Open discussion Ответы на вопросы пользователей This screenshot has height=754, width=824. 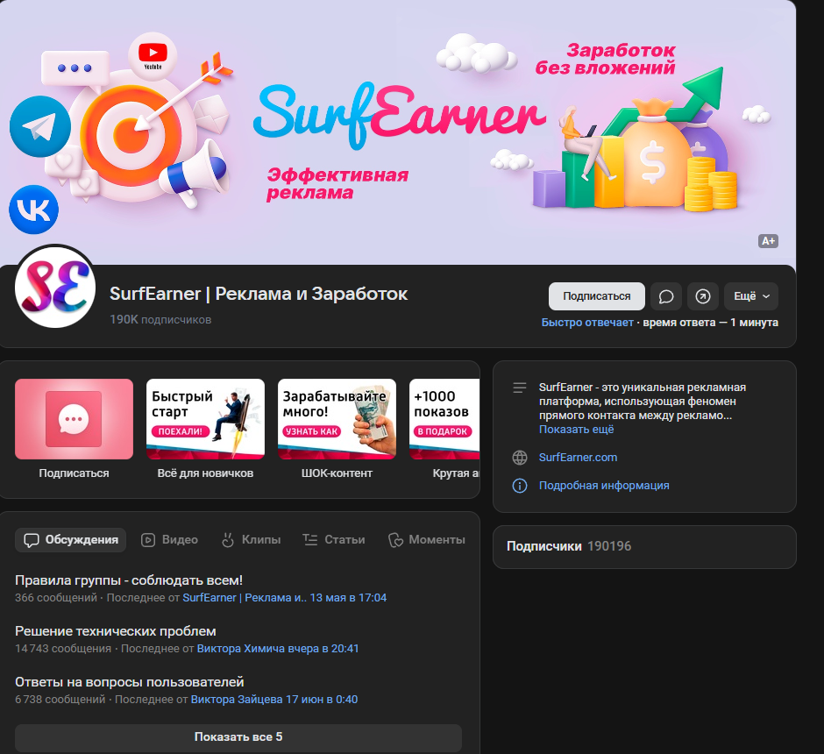click(x=129, y=682)
